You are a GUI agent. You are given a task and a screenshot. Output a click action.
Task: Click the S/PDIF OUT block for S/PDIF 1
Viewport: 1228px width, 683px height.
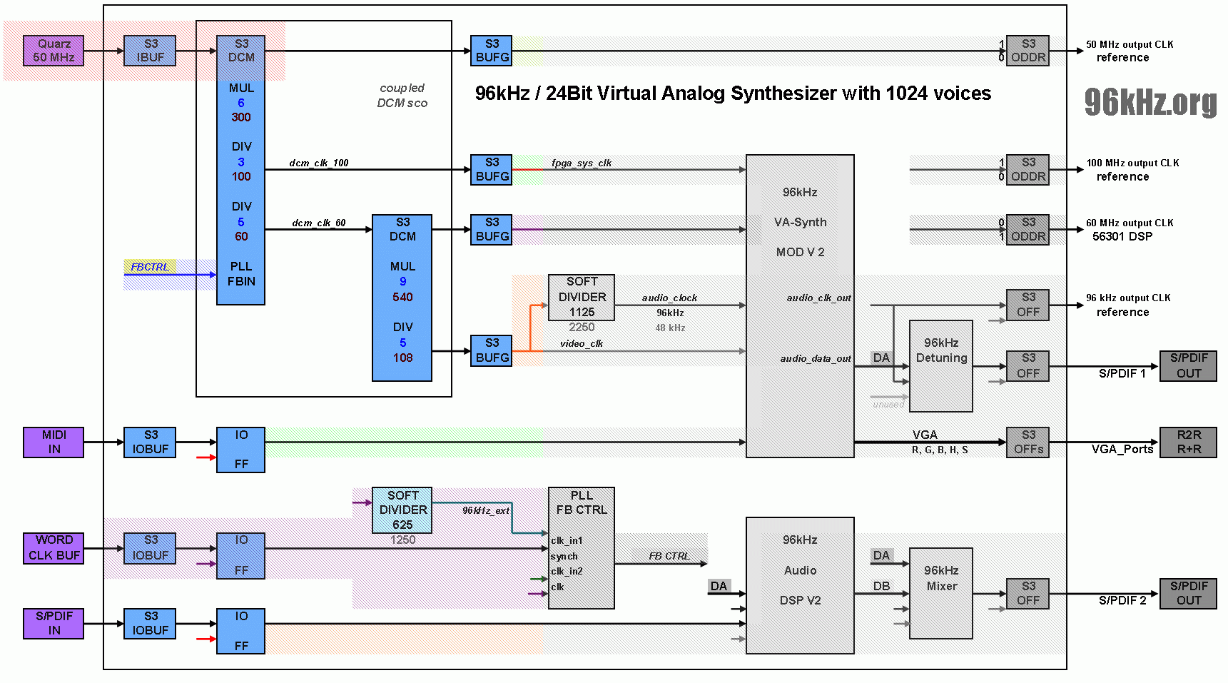tap(1188, 365)
